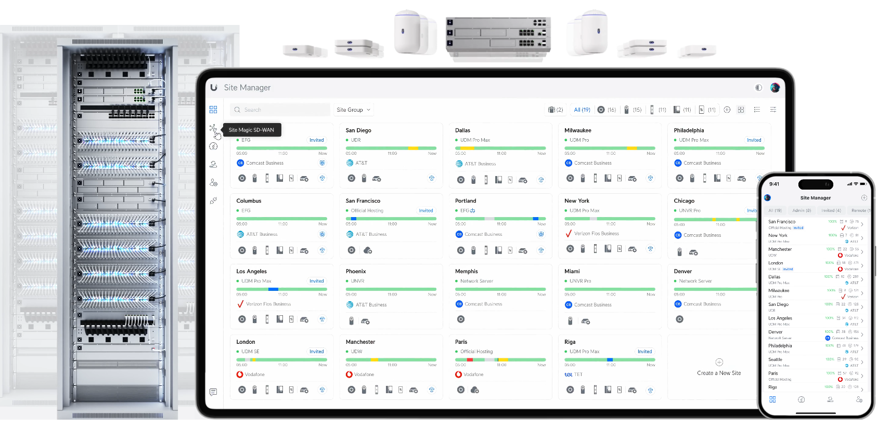Click the Protect camera icon on the Phoenix card
Screen dimensions: 878x429
[352, 321]
